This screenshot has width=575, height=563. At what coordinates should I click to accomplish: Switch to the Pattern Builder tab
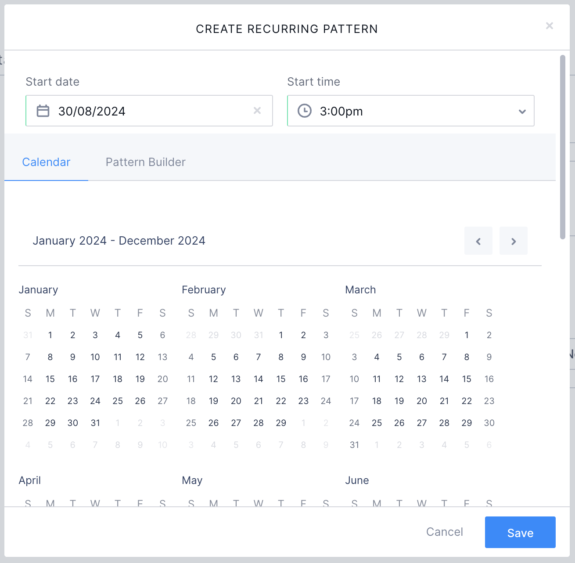click(x=145, y=162)
